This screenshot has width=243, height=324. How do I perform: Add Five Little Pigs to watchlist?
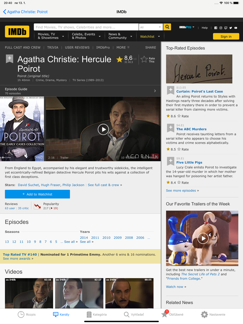170,161
